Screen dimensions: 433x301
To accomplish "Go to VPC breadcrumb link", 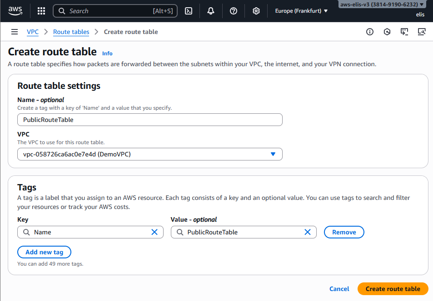I will [x=33, y=32].
